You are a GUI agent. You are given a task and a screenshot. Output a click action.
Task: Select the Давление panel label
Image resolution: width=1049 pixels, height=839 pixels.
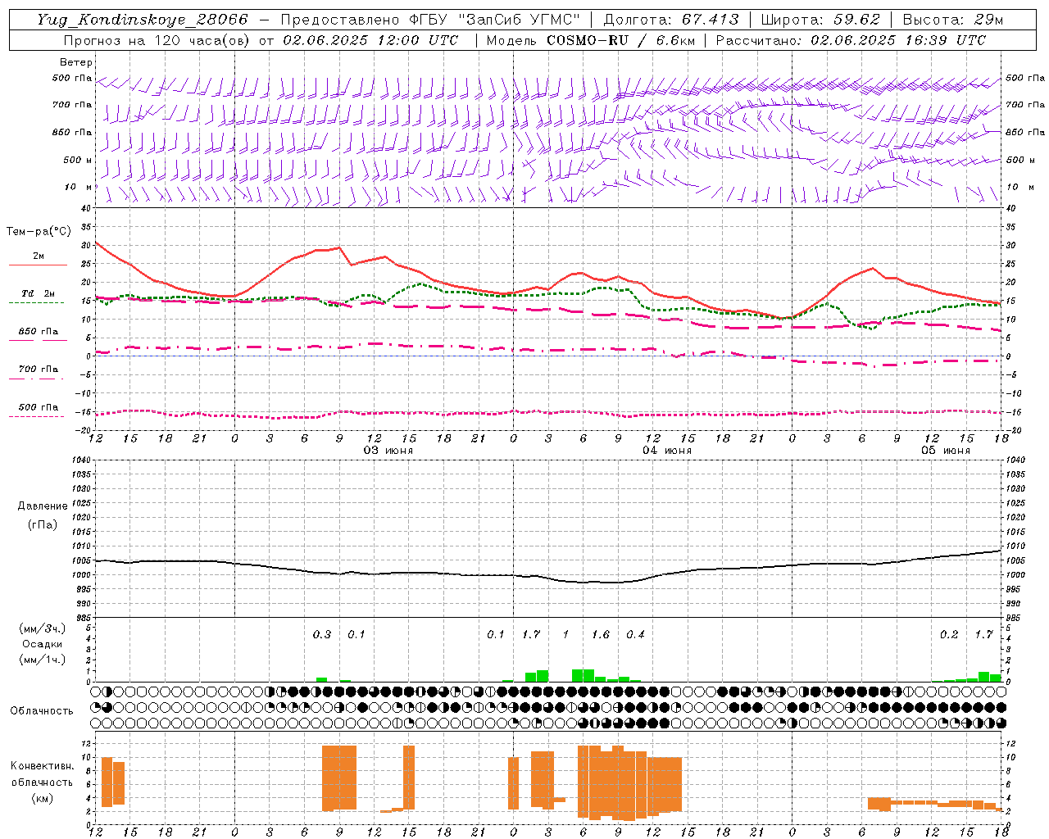click(42, 506)
